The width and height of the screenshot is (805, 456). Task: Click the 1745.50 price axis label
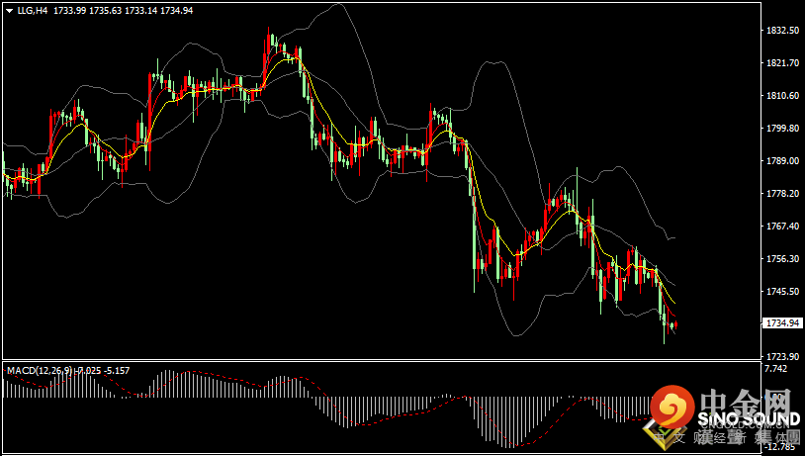[x=783, y=291]
